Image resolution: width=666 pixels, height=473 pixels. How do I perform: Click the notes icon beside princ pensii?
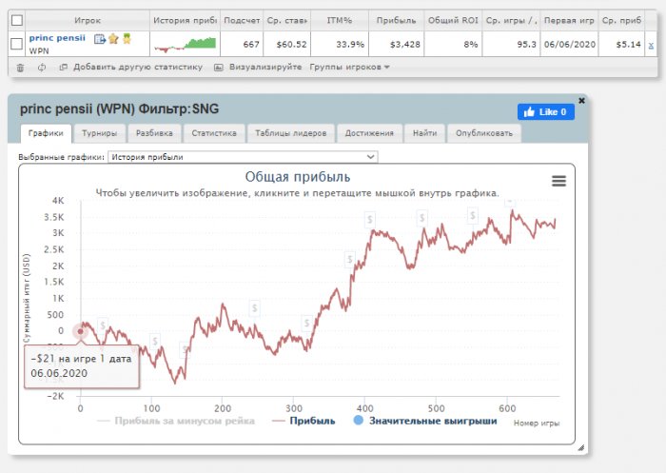[100, 39]
